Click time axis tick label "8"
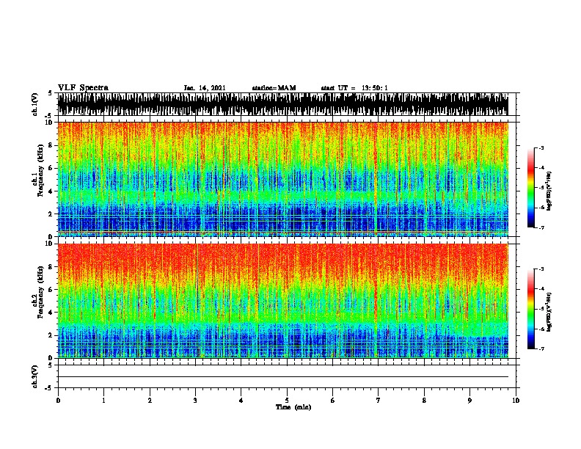The height and width of the screenshot is (449, 581). tap(424, 401)
